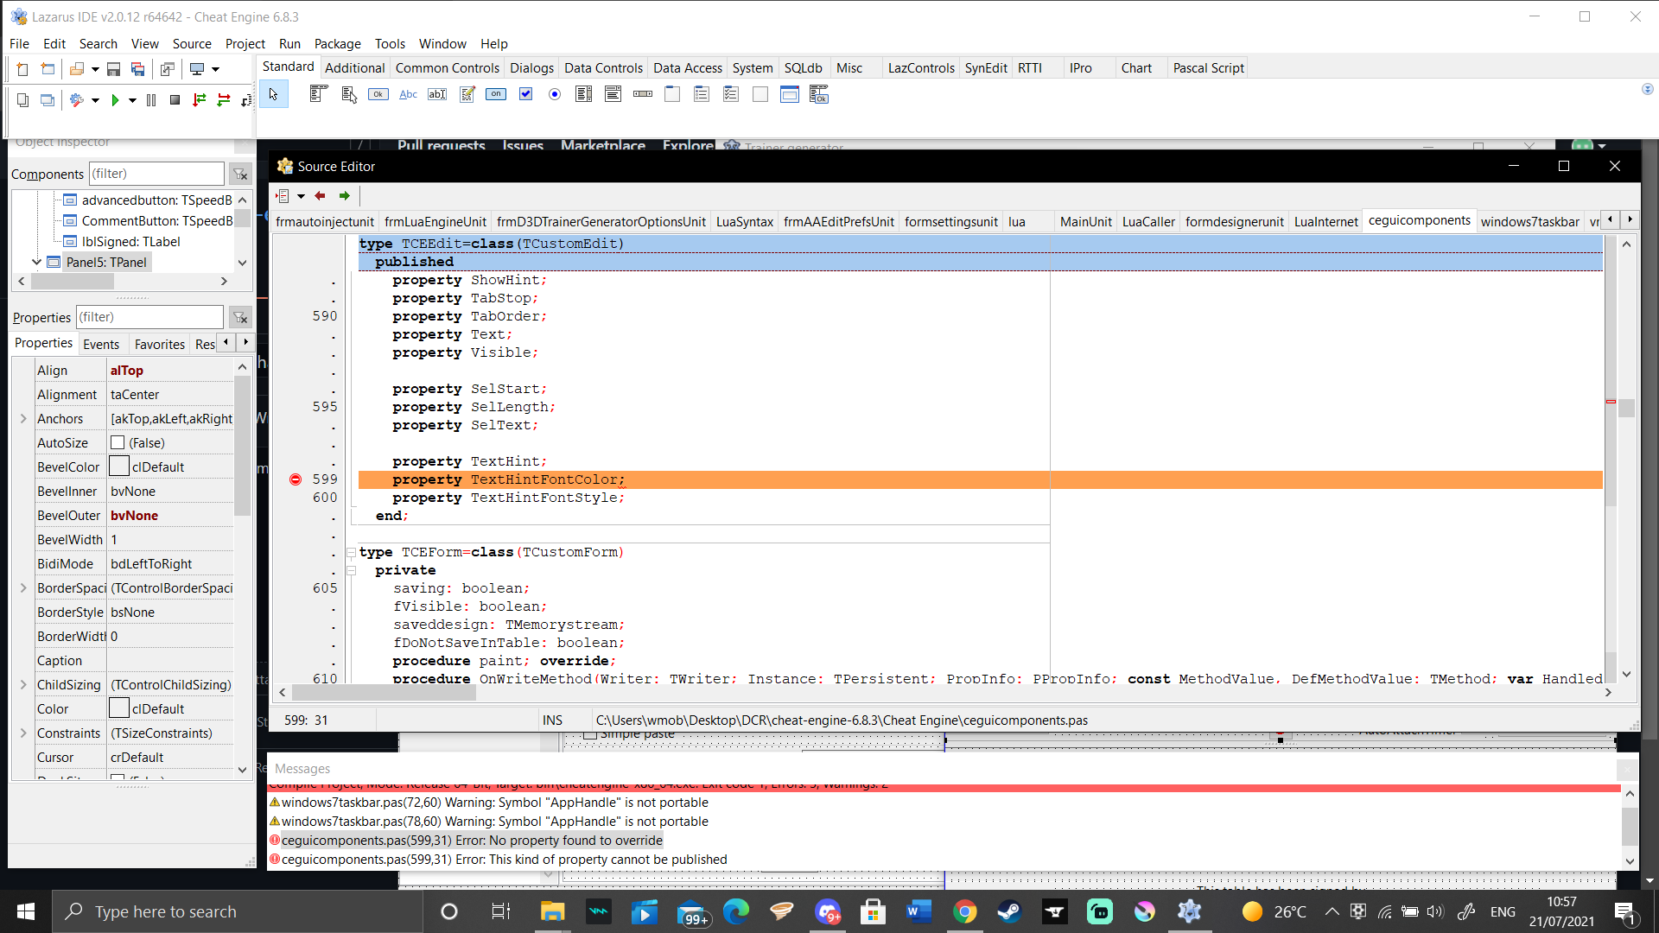The width and height of the screenshot is (1659, 933).
Task: Open the Search menu
Action: [98, 43]
